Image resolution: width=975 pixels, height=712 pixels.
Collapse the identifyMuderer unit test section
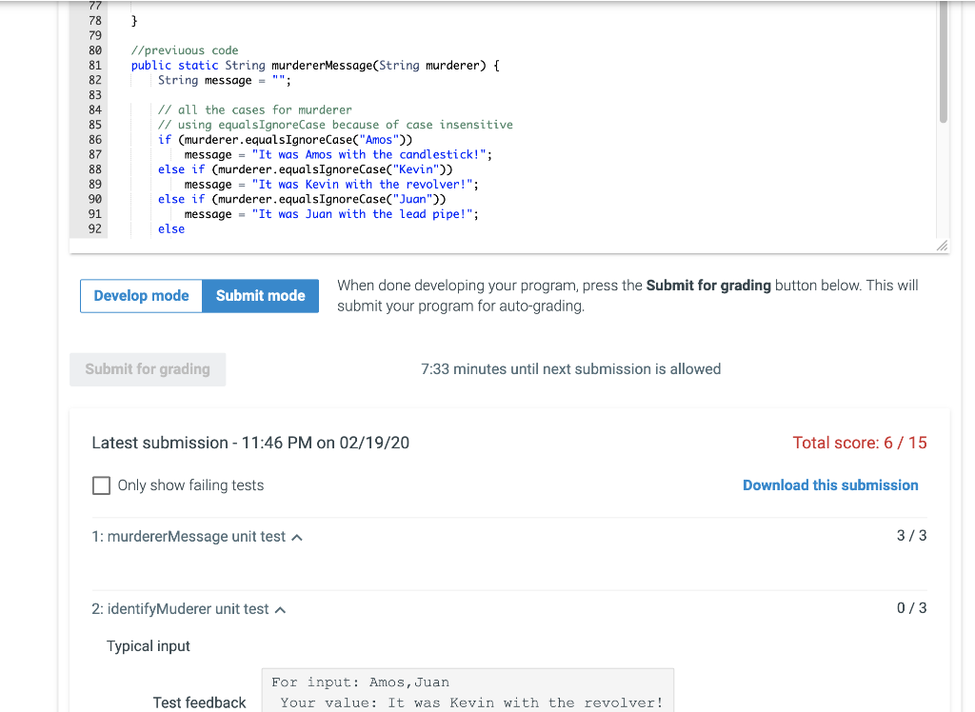[x=280, y=607]
